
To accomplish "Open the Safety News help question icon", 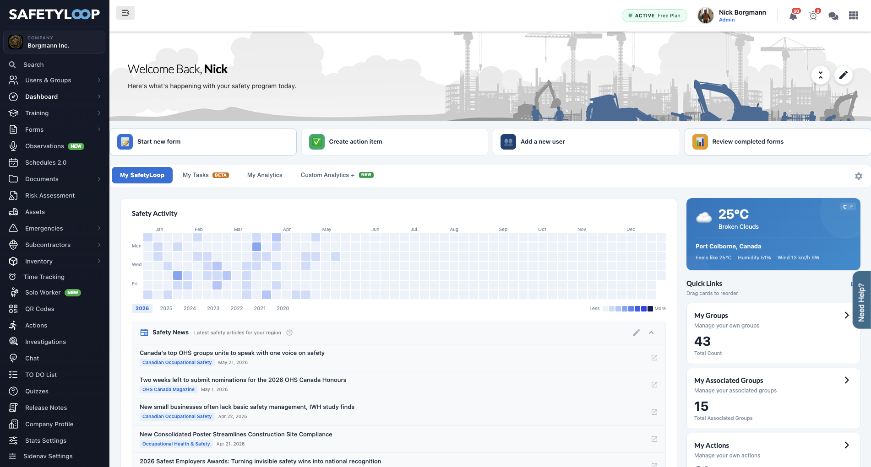I will (289, 333).
